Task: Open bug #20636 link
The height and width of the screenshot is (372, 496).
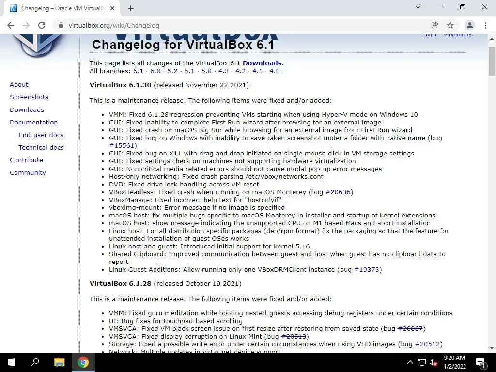Action: (338, 192)
